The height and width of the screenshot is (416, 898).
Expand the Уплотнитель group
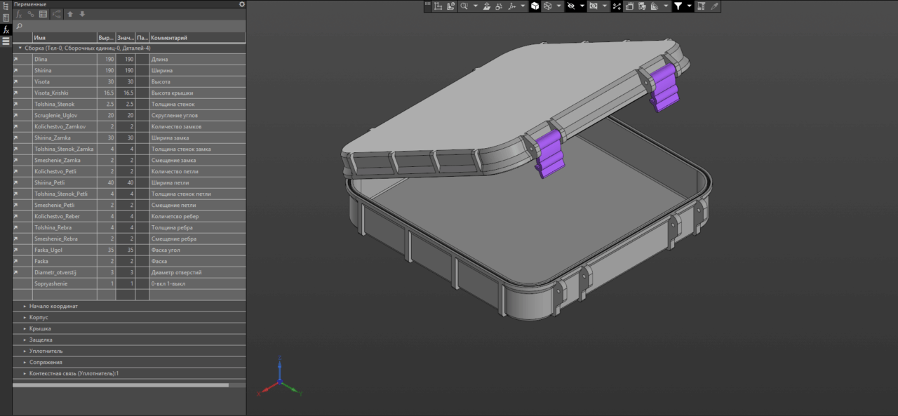pyautogui.click(x=25, y=351)
